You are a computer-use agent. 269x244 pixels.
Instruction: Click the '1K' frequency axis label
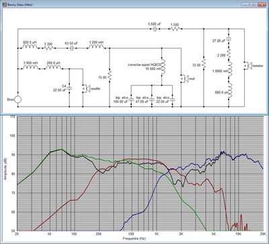pyautogui.click(x=157, y=234)
